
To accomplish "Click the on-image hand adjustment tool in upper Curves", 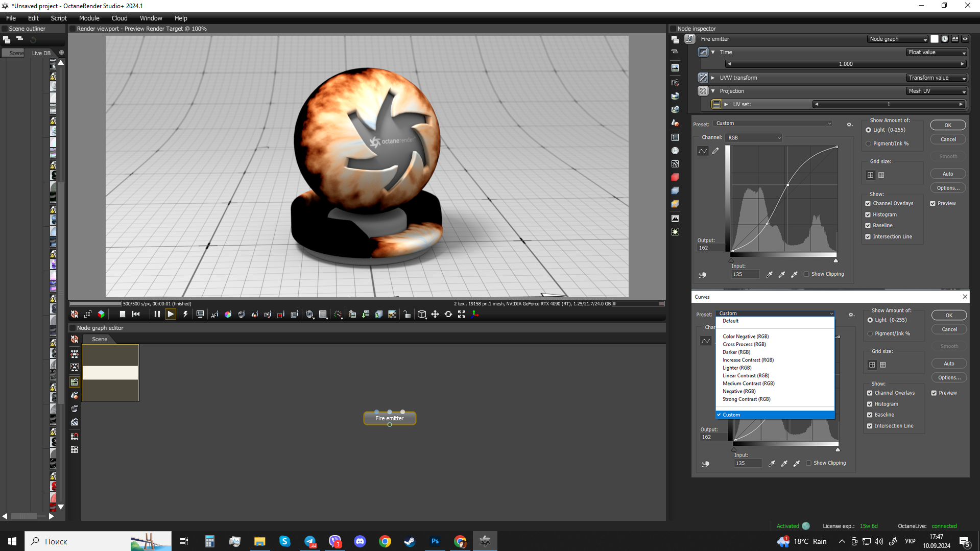I will 703,275.
